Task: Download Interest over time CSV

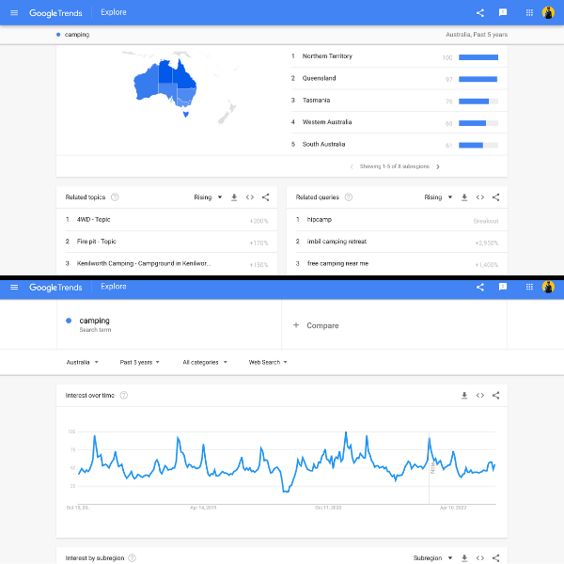Action: (x=464, y=396)
